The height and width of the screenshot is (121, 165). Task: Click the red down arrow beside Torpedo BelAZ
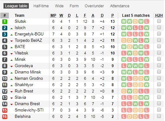click(x=12, y=41)
